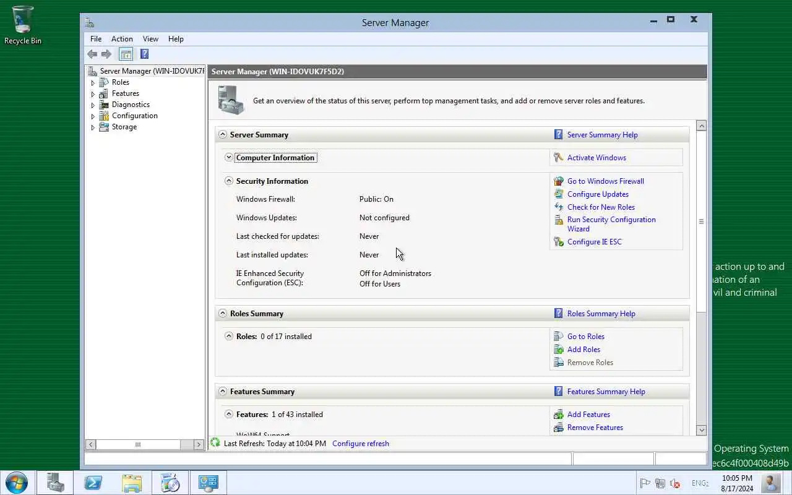Screen dimensions: 792x495
Task: Open Windows Explorer folder in taskbar
Action: point(132,483)
